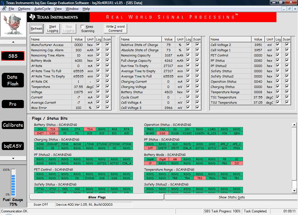Open the Options menu

pyautogui.click(x=24, y=9)
